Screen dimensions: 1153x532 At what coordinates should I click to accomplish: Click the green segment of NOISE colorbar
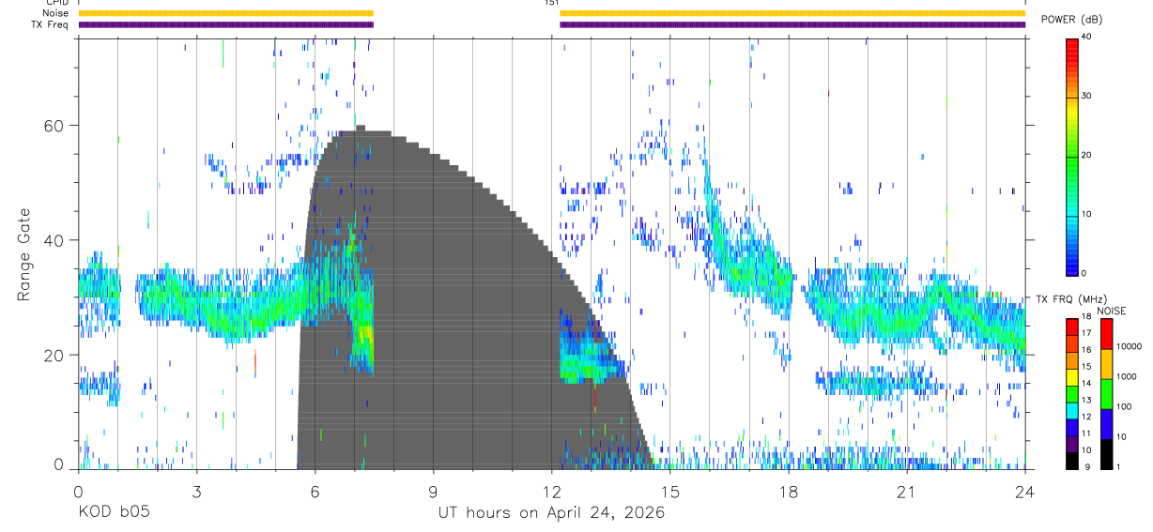(1105, 393)
